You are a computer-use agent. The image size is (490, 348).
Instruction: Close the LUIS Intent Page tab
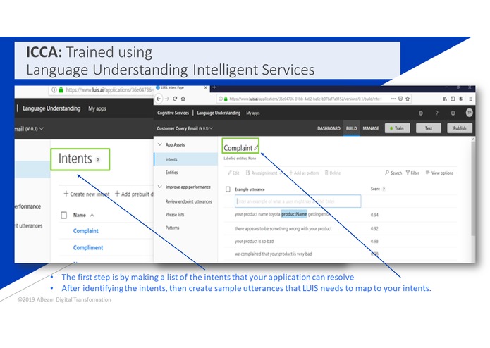(x=206, y=87)
